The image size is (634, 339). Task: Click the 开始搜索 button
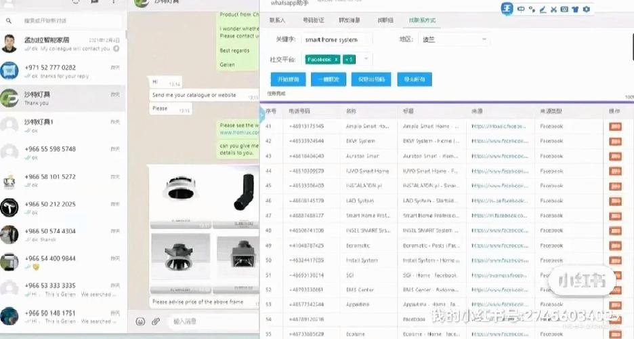click(289, 79)
